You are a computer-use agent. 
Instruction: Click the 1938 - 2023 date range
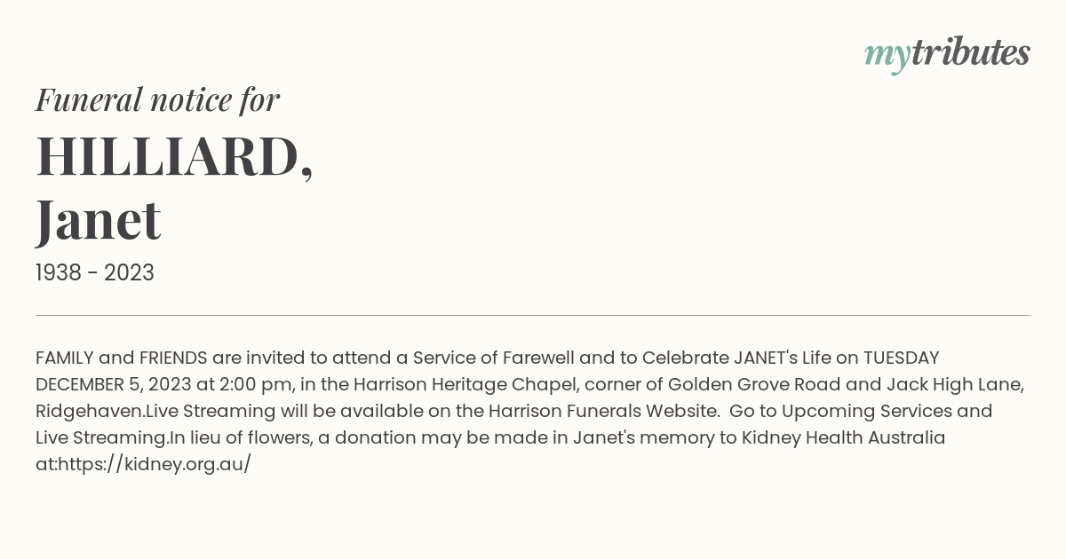click(95, 273)
